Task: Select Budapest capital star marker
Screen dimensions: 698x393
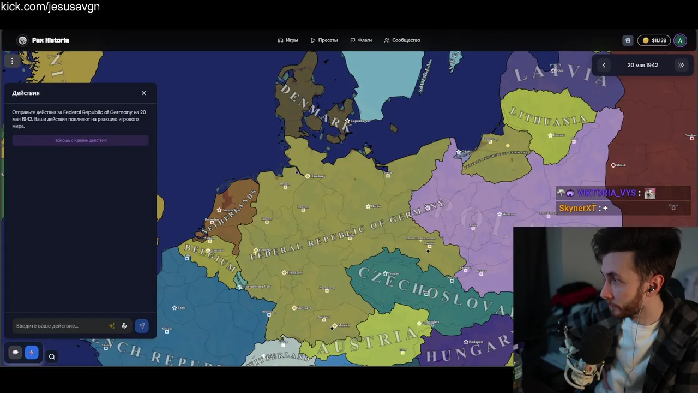Action: click(466, 342)
